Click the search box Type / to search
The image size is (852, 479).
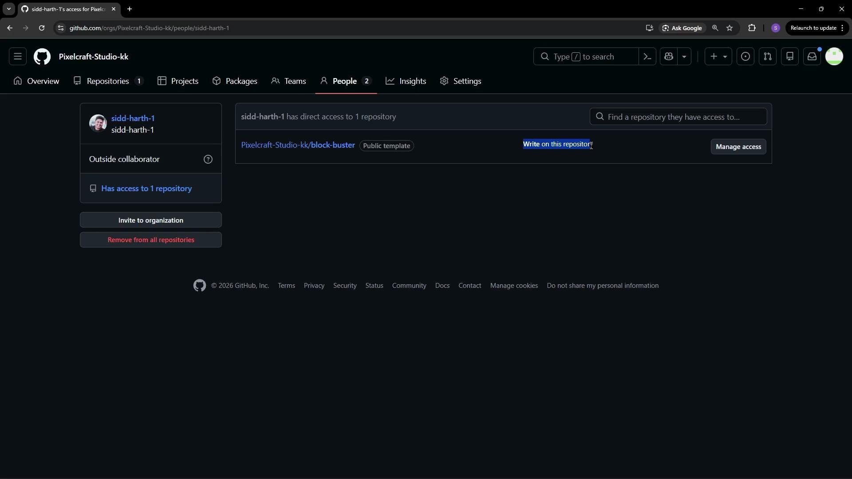pos(586,57)
